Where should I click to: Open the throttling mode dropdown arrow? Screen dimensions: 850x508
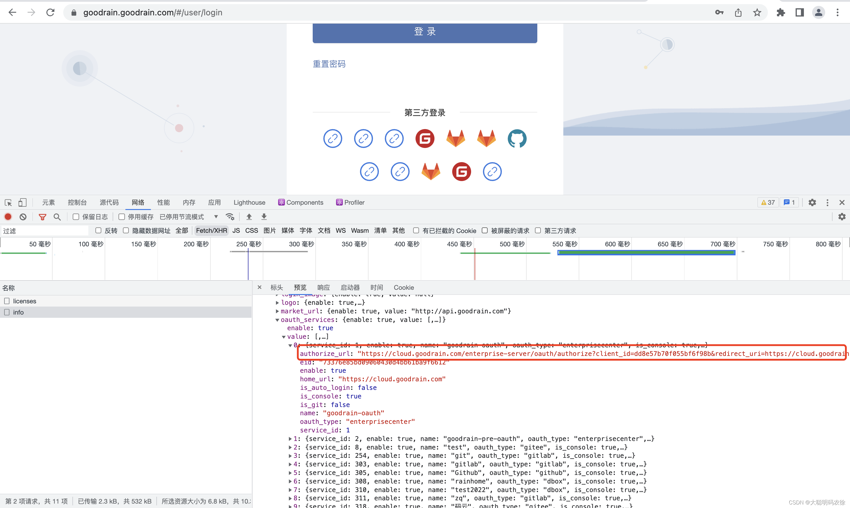tap(216, 217)
